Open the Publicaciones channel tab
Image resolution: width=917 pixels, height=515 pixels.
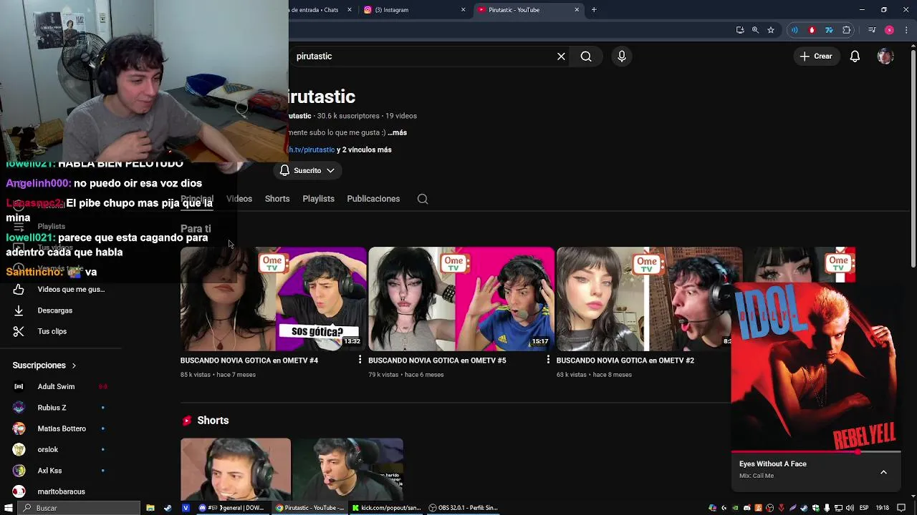pos(373,199)
